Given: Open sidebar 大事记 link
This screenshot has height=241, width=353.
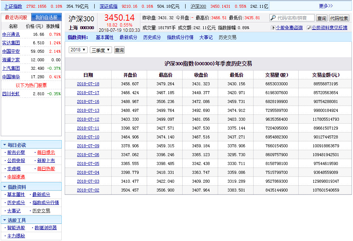Looking at the screenshot, I should [x=14, y=211].
